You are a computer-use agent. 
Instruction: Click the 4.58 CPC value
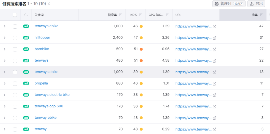point(166,60)
